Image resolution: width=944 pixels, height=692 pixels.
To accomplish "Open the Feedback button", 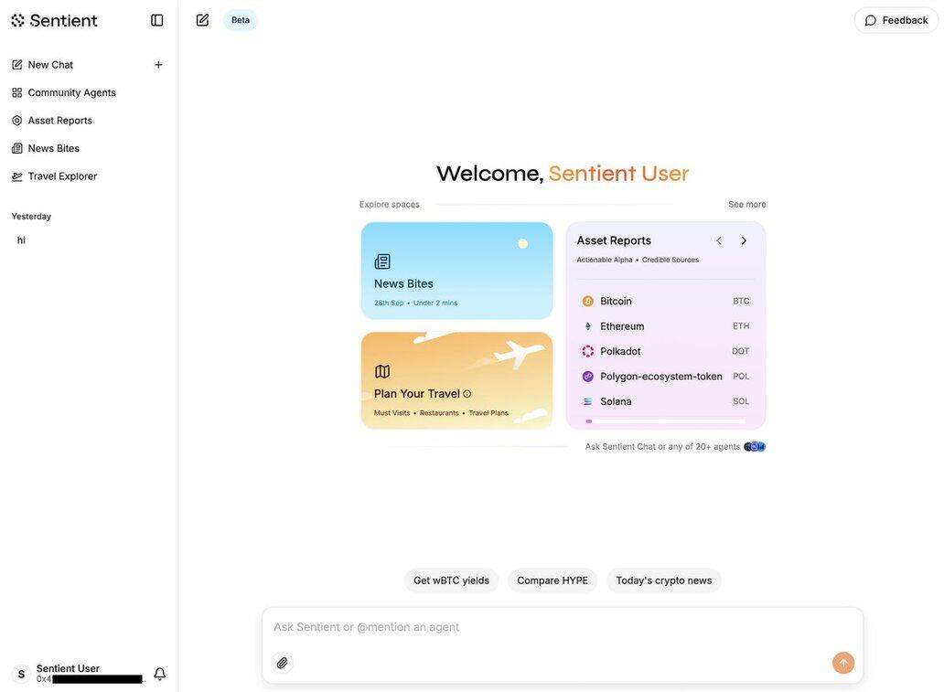I will [896, 20].
